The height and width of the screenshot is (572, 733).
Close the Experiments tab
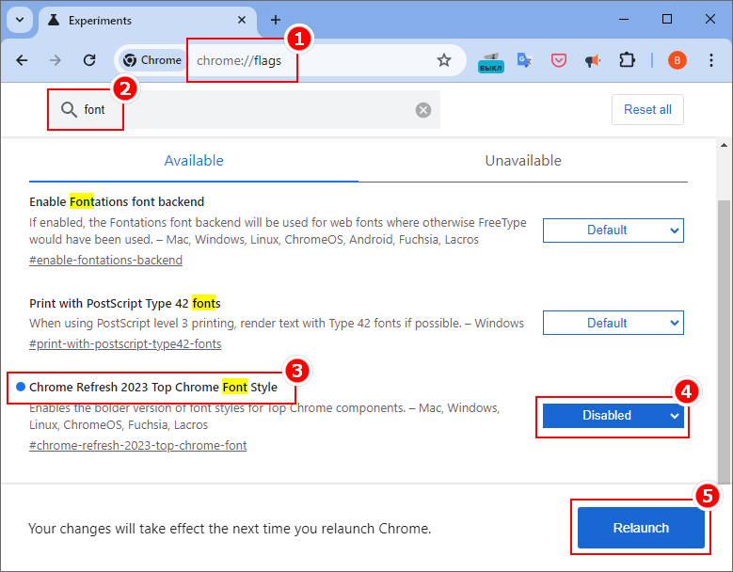[242, 20]
